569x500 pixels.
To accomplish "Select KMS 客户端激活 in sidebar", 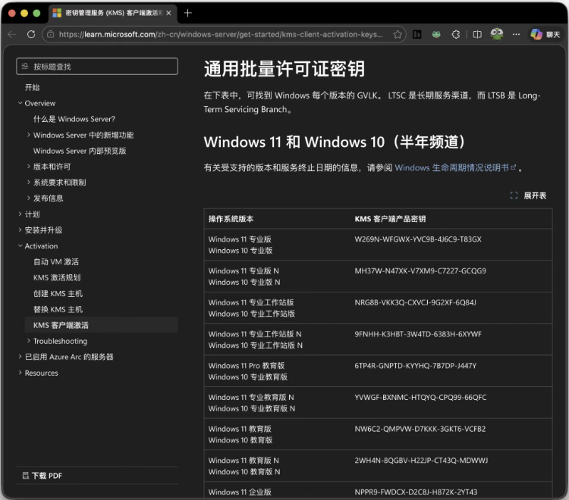I will click(x=101, y=325).
